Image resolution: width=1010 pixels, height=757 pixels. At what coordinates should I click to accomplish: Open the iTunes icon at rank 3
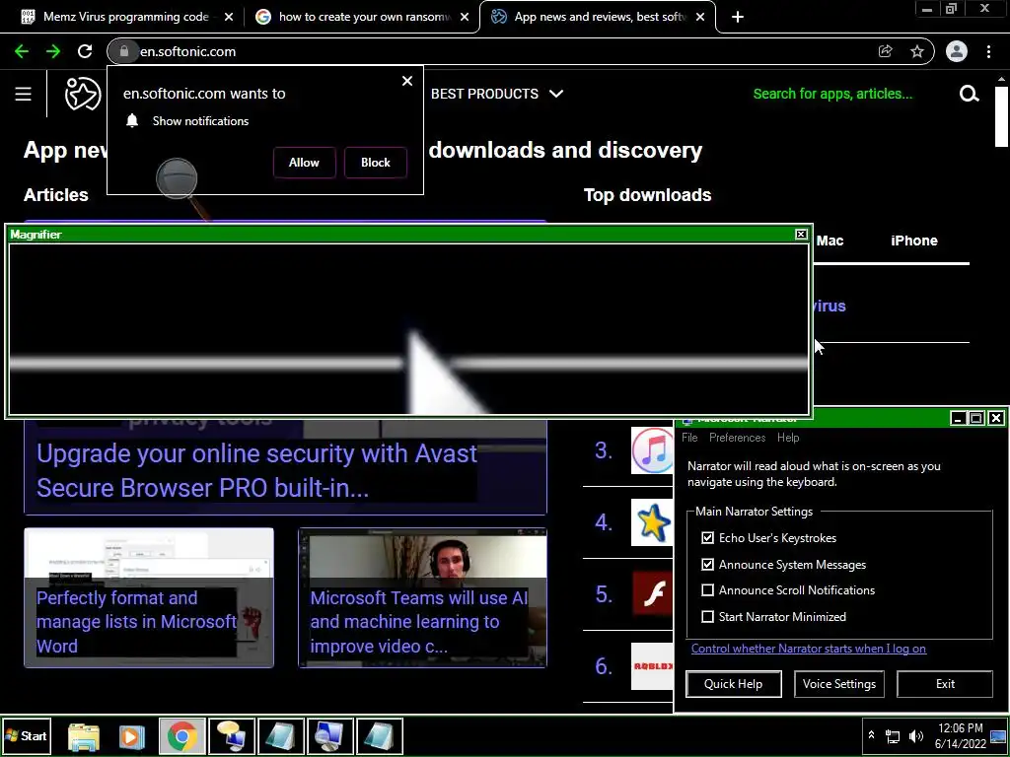point(653,449)
